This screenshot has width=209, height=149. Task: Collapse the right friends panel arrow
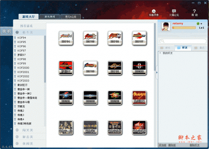tap(157, 72)
